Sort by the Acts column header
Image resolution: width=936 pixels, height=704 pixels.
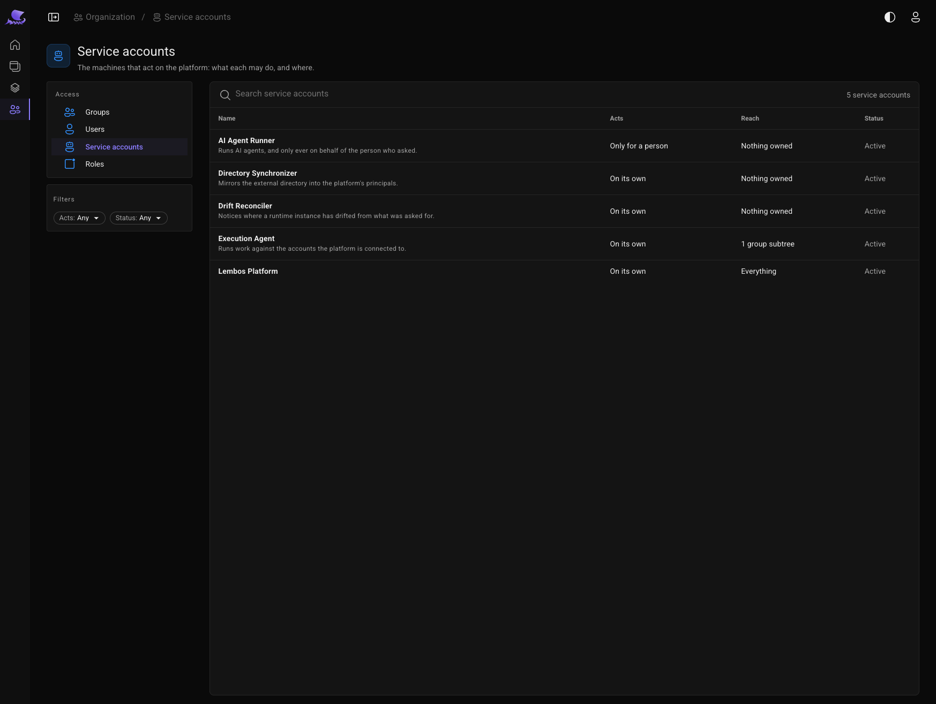coord(616,118)
